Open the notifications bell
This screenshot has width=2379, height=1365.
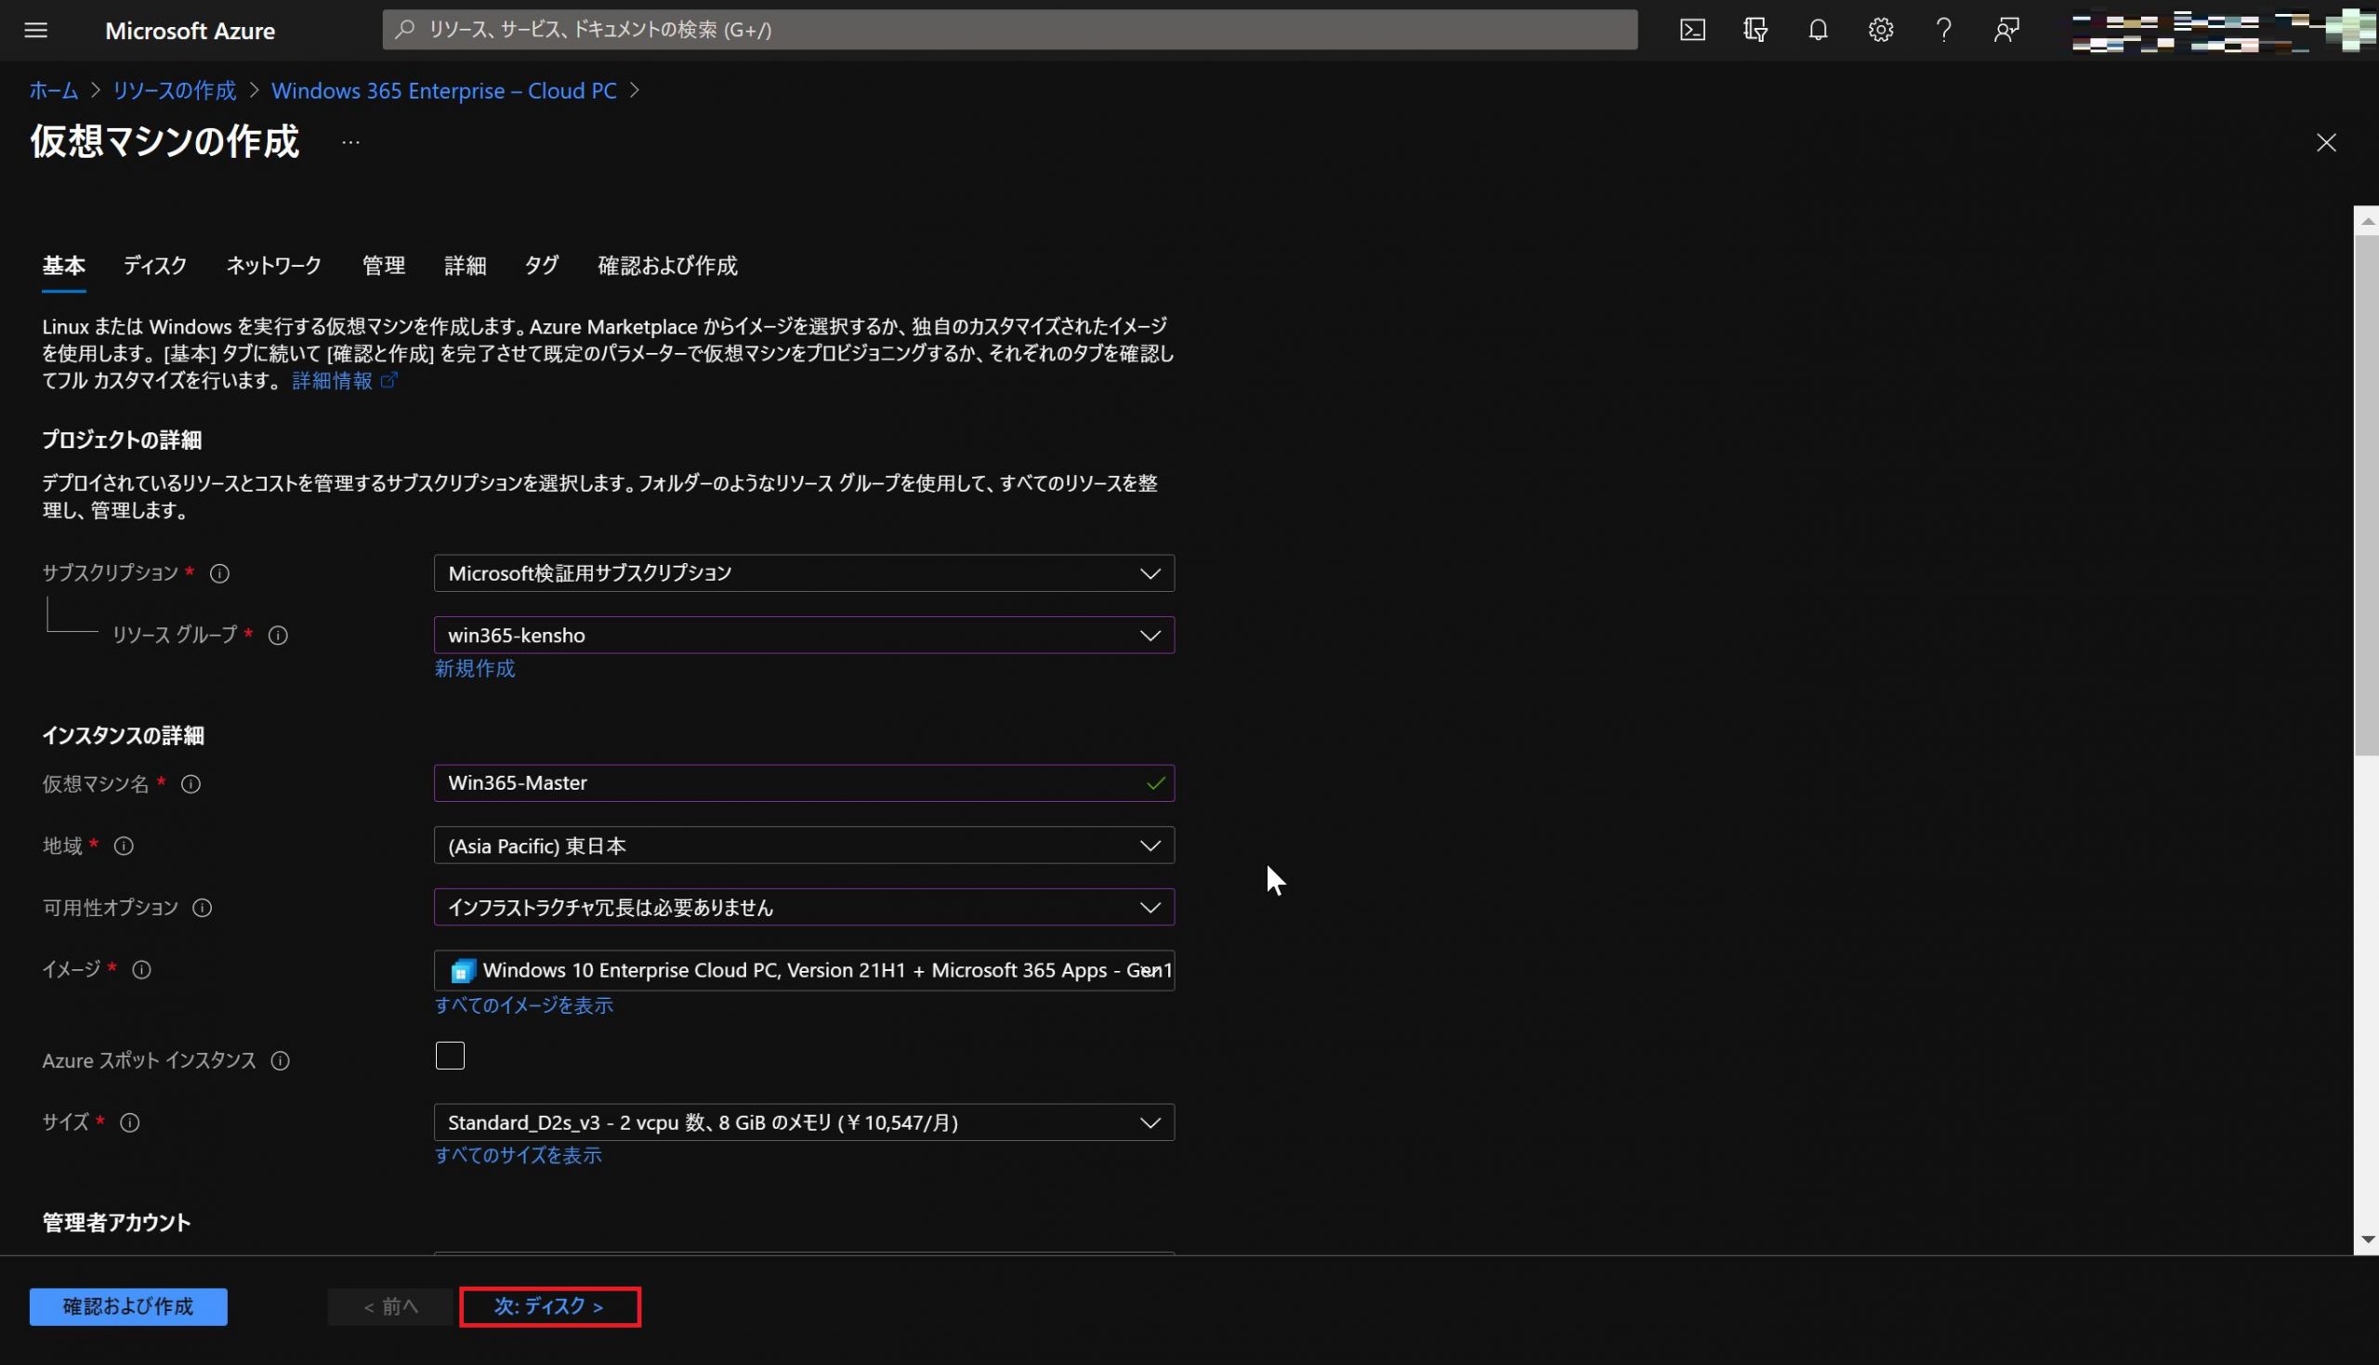click(1818, 30)
